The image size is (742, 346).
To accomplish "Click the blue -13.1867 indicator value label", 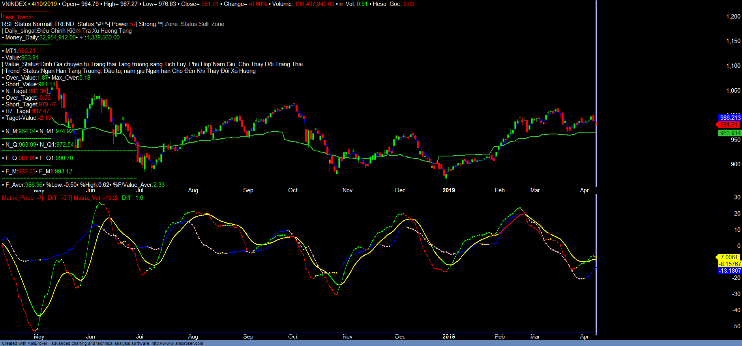I will point(730,271).
